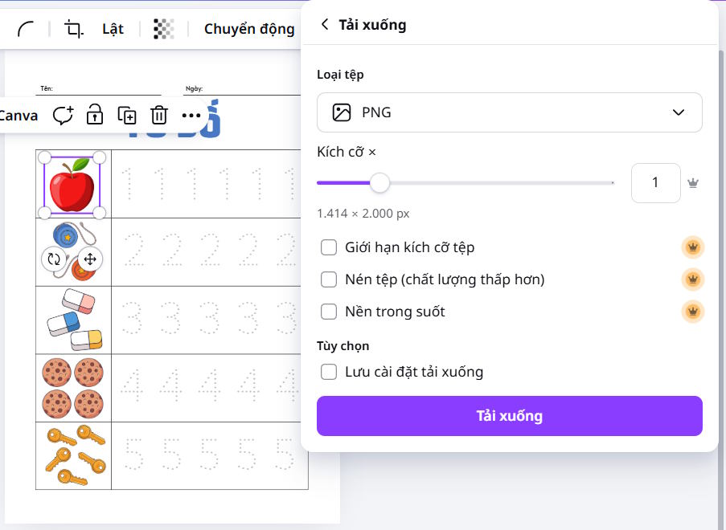Open the PNG file type dropdown
Image resolution: width=726 pixels, height=530 pixels.
point(509,112)
